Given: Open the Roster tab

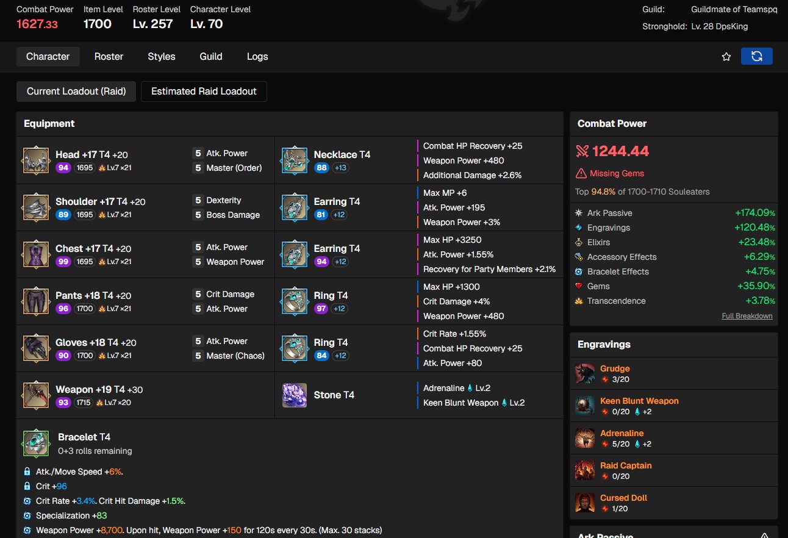Looking at the screenshot, I should [109, 57].
